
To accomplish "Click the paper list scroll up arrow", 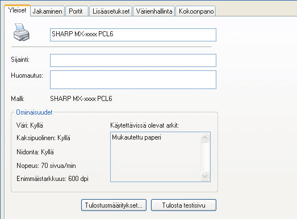I will 204,137.
